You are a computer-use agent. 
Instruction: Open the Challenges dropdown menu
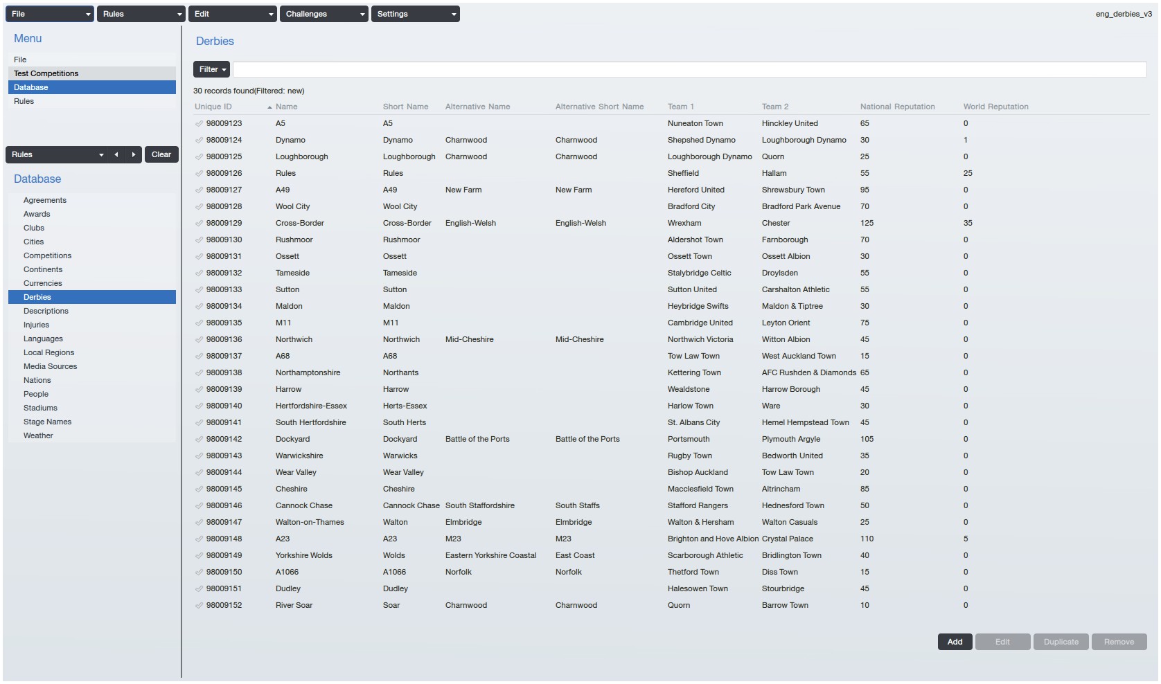click(x=325, y=14)
